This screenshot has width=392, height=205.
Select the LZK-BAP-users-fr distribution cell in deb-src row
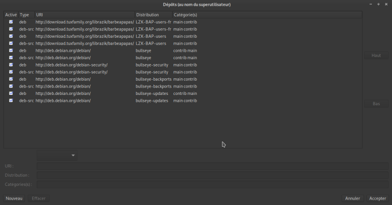(153, 29)
